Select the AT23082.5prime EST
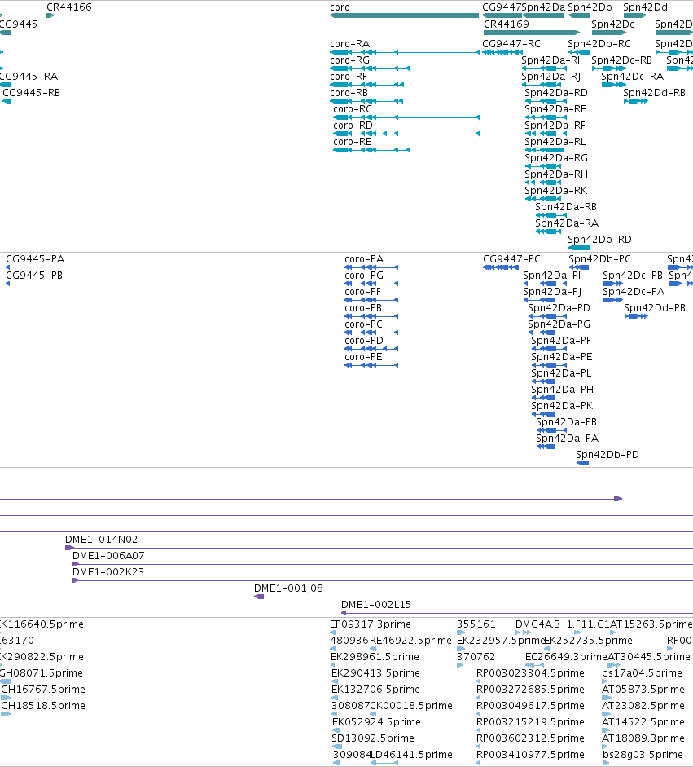This screenshot has height=767, width=693. click(607, 714)
